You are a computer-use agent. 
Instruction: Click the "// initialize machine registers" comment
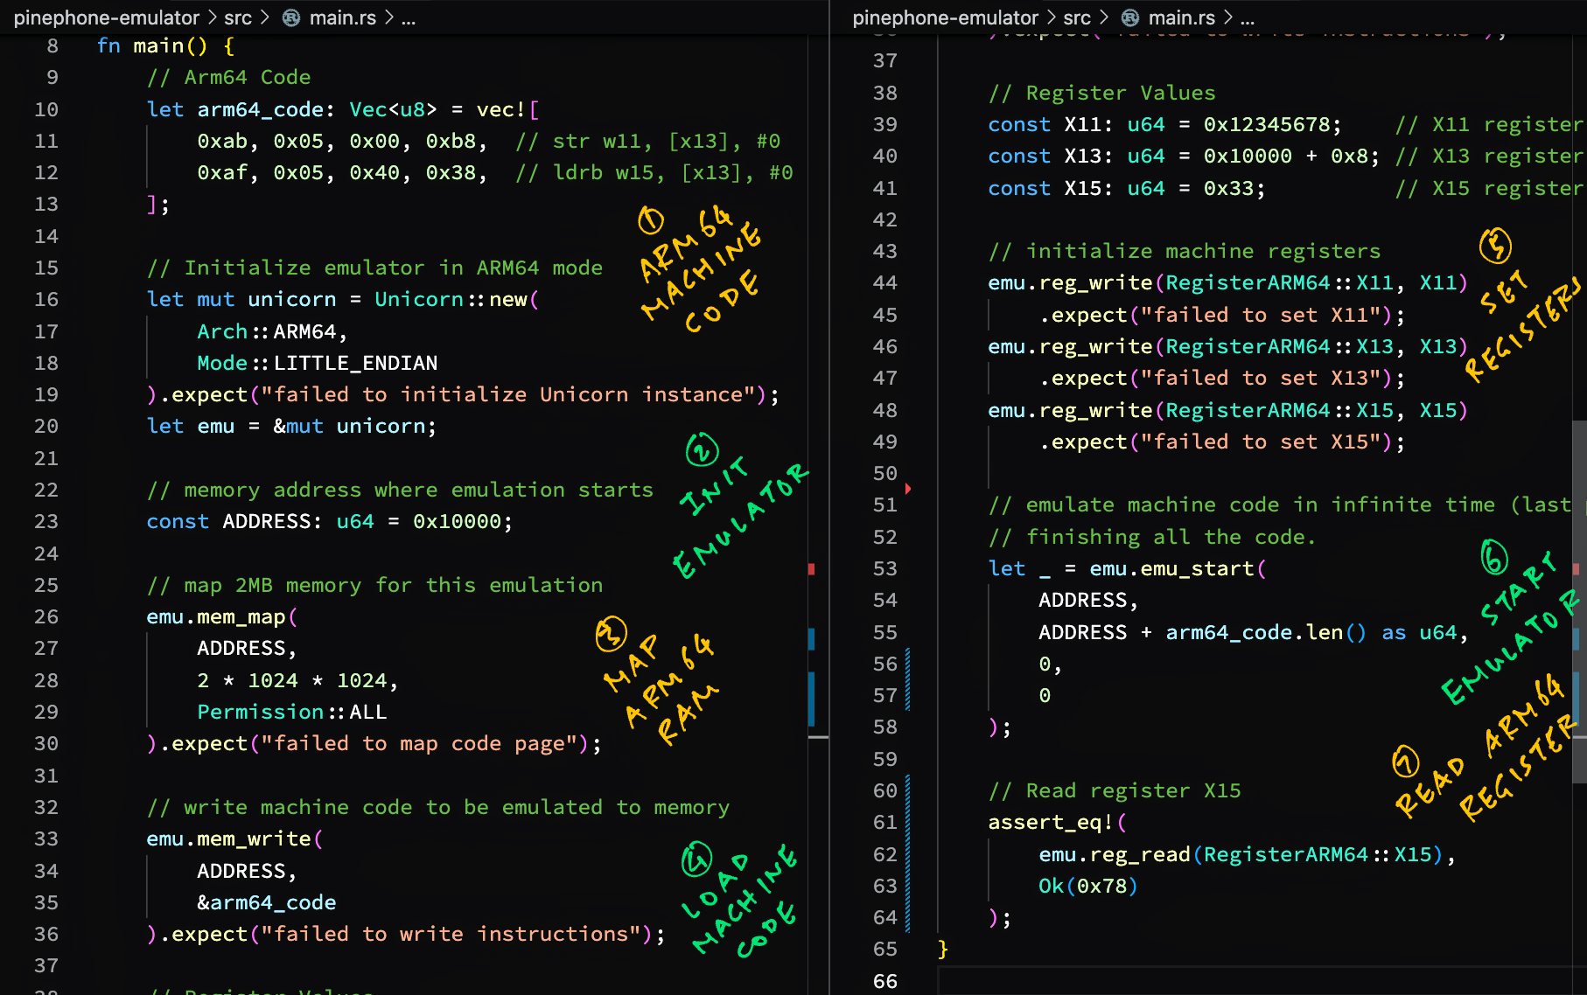coord(1185,252)
